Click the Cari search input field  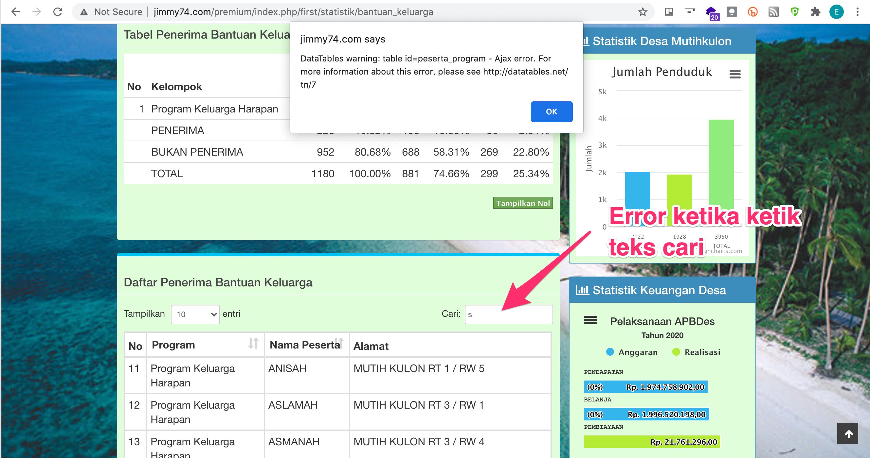click(508, 314)
